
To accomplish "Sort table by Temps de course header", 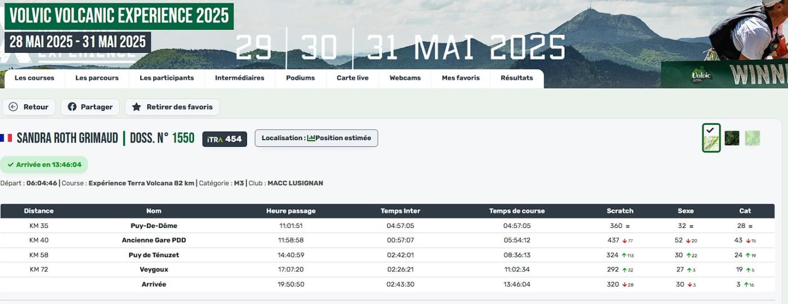I will coord(516,211).
